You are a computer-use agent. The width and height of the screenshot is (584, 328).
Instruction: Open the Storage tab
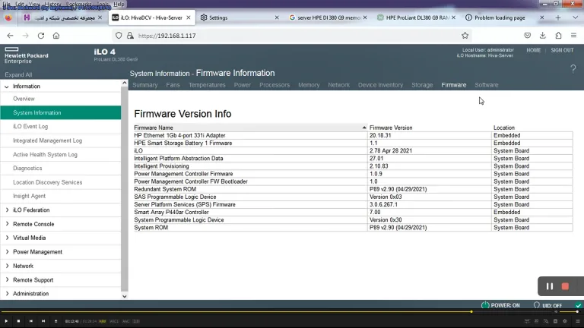pyautogui.click(x=422, y=85)
